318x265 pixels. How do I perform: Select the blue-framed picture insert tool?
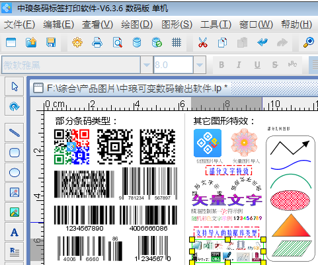tap(15, 192)
